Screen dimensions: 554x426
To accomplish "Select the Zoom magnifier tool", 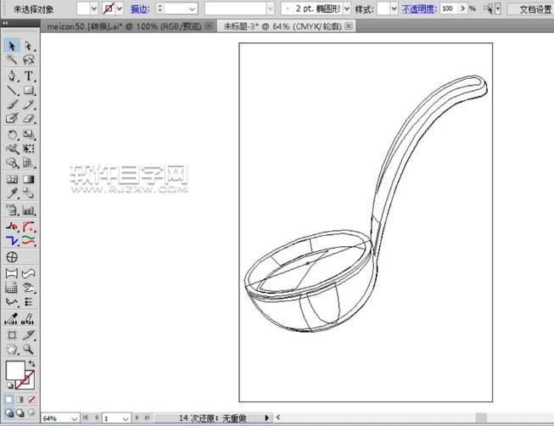I will [29, 349].
